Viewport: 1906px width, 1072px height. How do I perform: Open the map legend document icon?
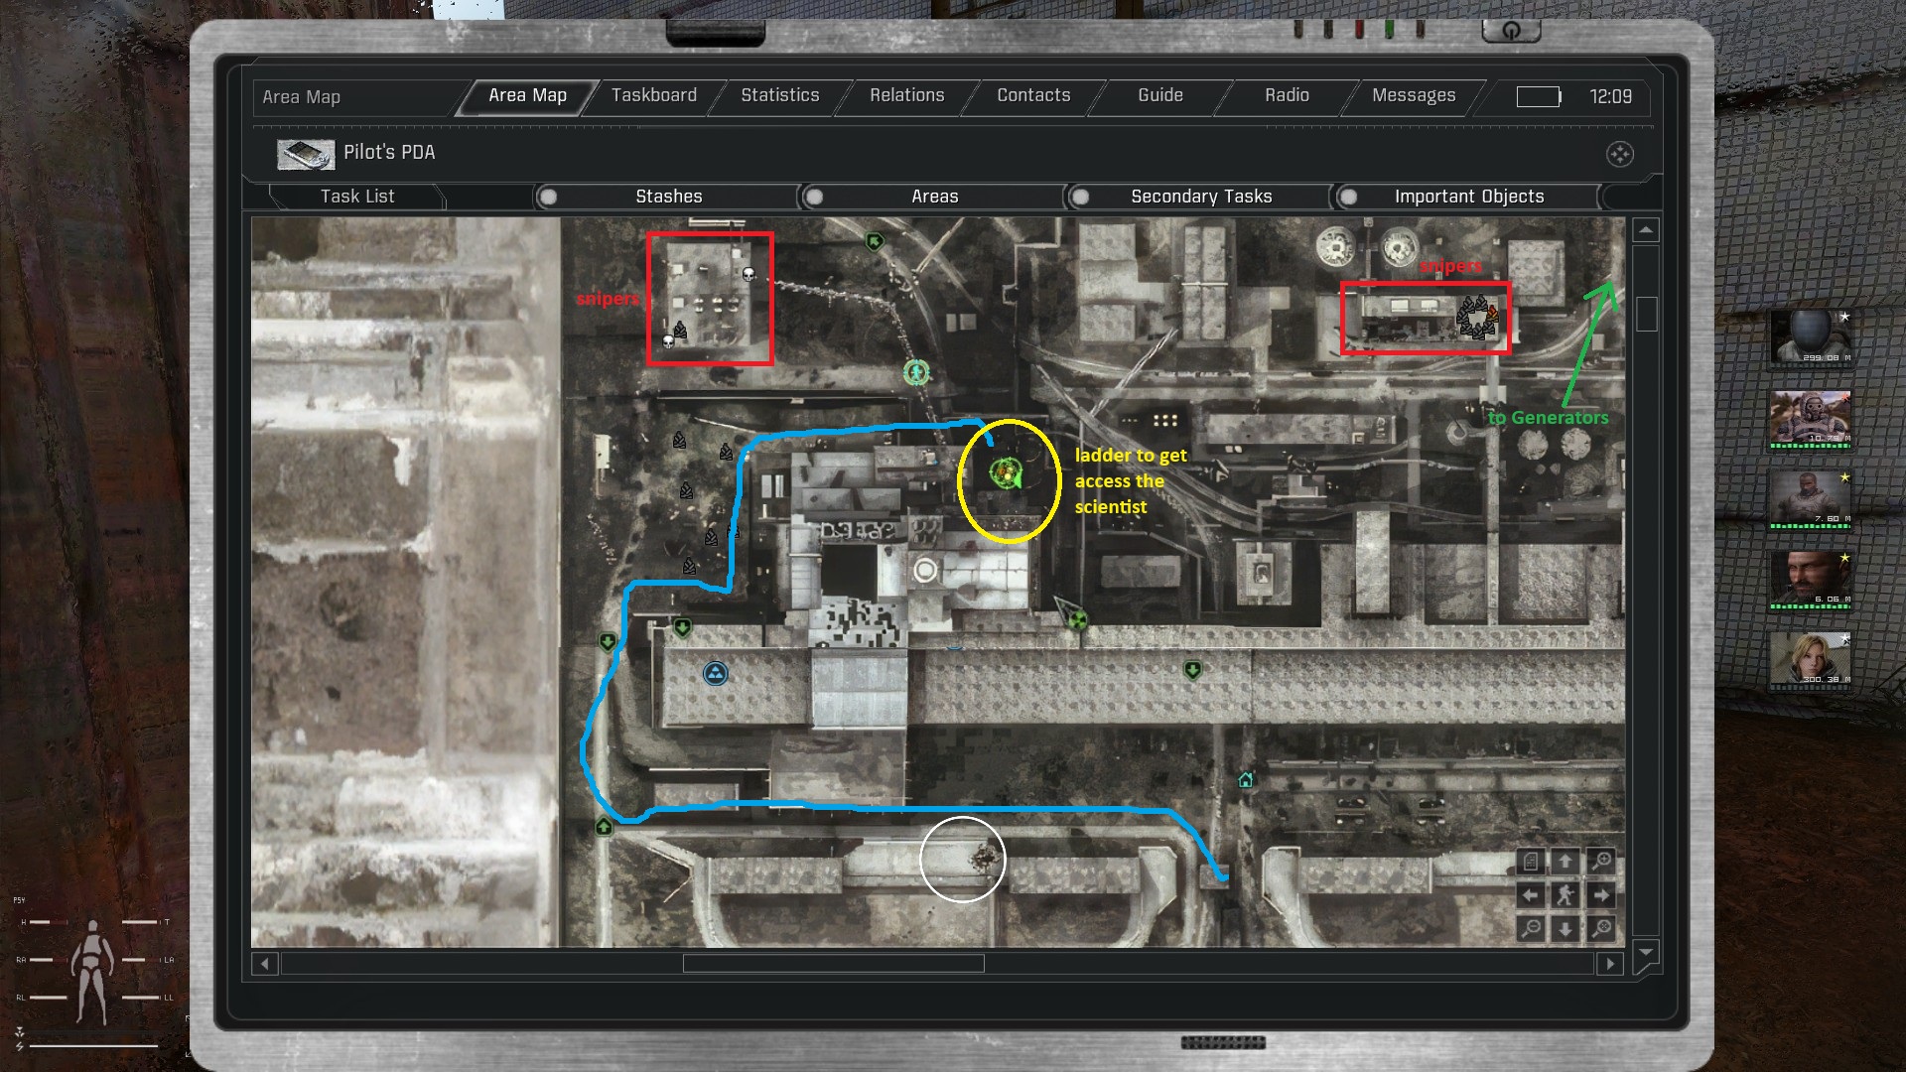(x=1531, y=862)
